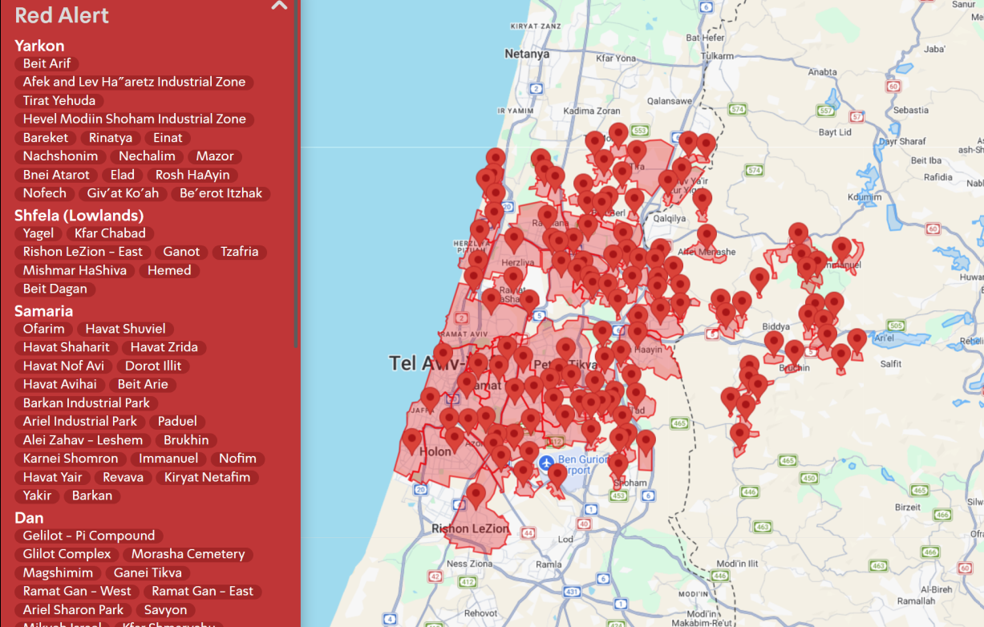
Task: Click the sidebar vertical scrollbar
Action: [x=297, y=173]
